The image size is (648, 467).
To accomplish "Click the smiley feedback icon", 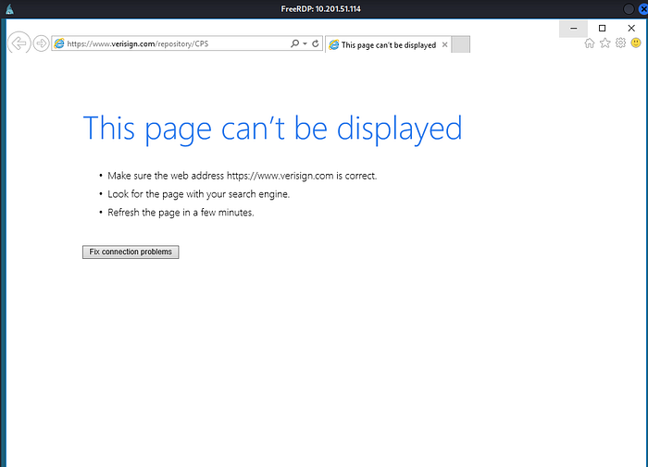I will [x=636, y=43].
